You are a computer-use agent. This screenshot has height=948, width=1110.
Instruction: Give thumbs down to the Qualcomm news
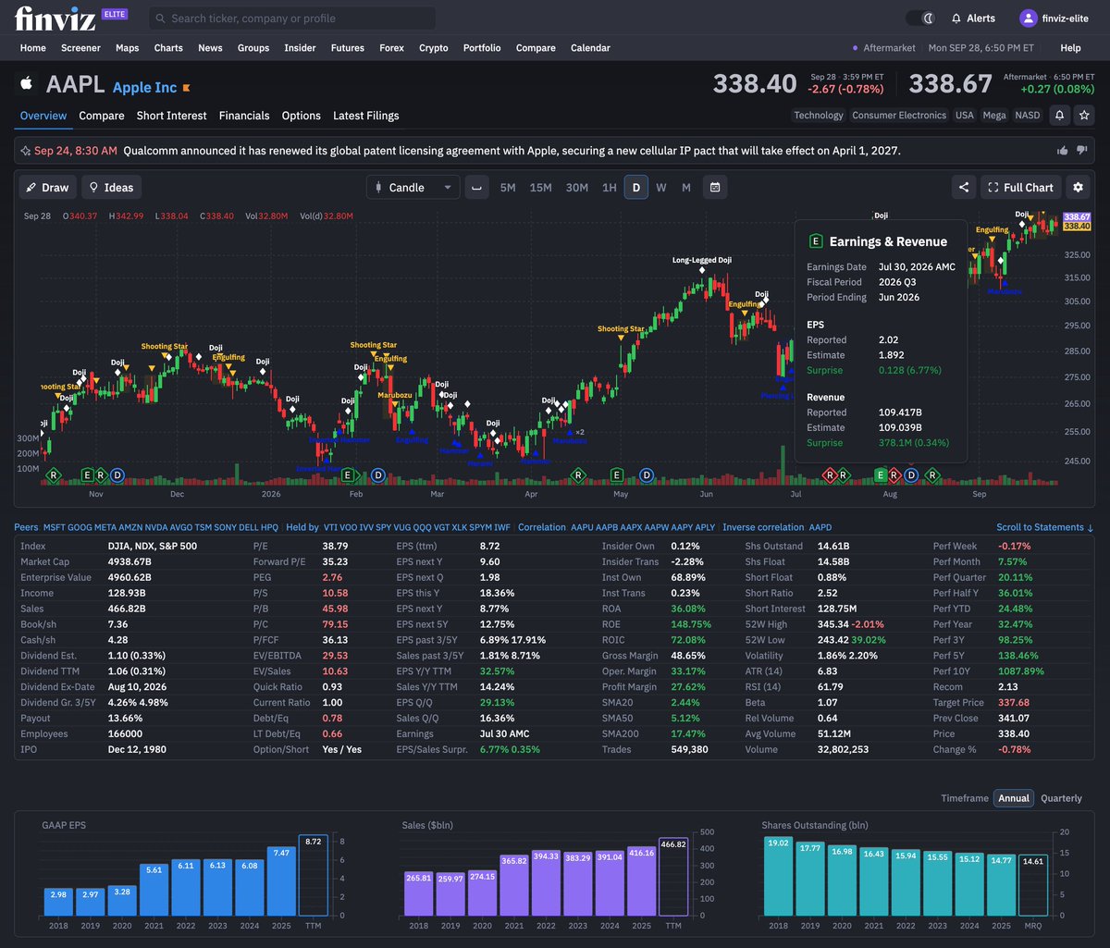pyautogui.click(x=1081, y=150)
